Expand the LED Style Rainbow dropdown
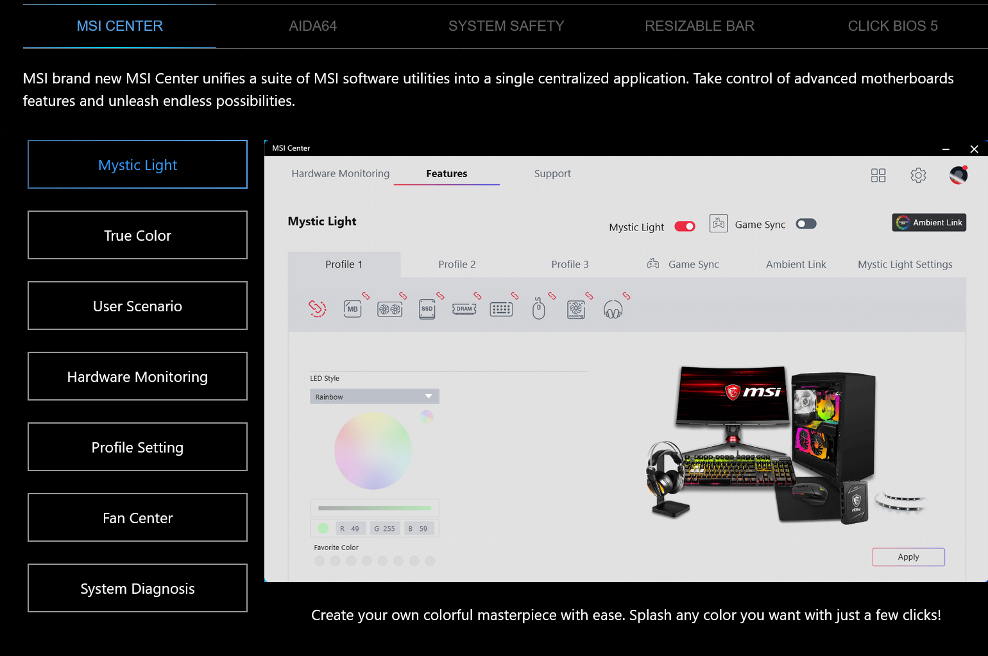The image size is (988, 656). point(374,397)
